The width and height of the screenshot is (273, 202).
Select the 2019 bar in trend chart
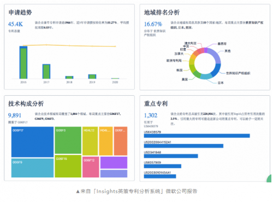[x=92, y=77]
